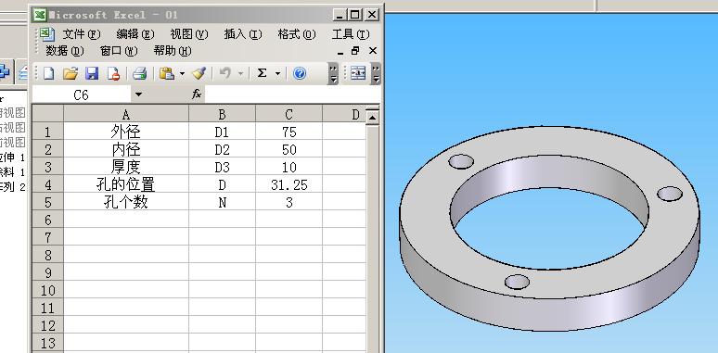The image size is (718, 353).
Task: Click the Excel title bar icon
Action: click(x=40, y=15)
